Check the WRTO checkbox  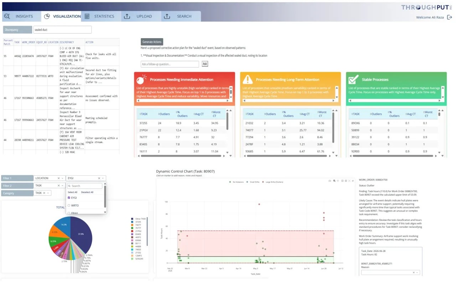tap(69, 206)
